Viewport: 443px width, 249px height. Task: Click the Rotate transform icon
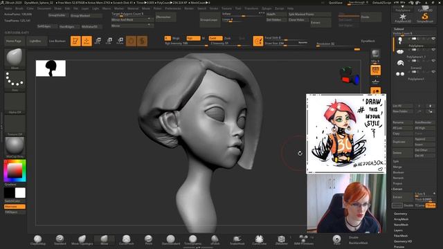coord(120,41)
